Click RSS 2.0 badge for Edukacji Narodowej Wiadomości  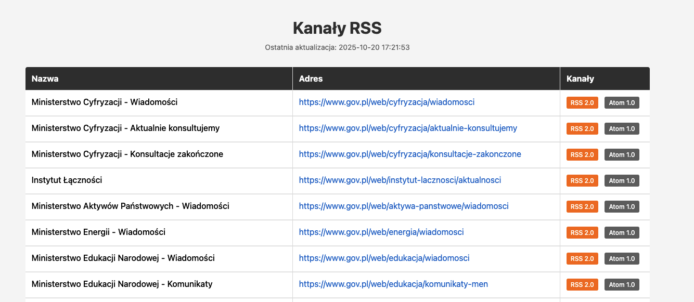coord(582,259)
